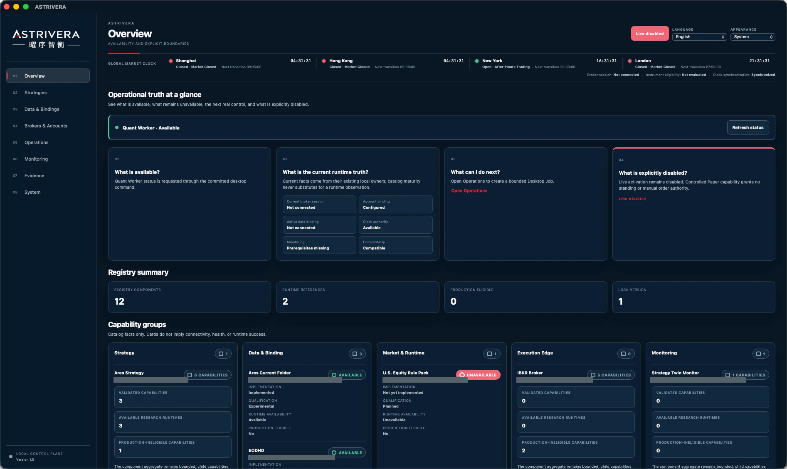Switch to Monitoring section
The width and height of the screenshot is (787, 469).
click(48, 159)
